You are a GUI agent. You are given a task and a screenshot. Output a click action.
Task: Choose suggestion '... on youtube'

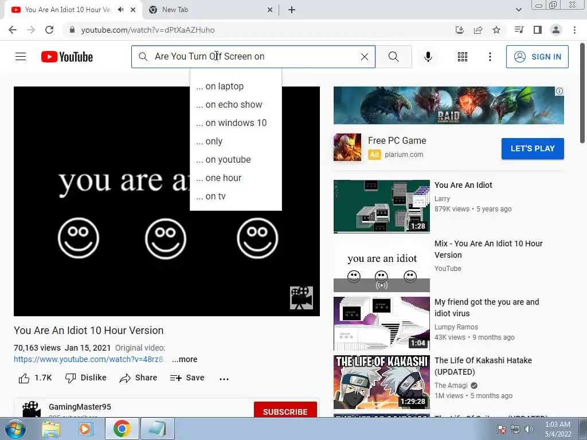[x=236, y=159]
